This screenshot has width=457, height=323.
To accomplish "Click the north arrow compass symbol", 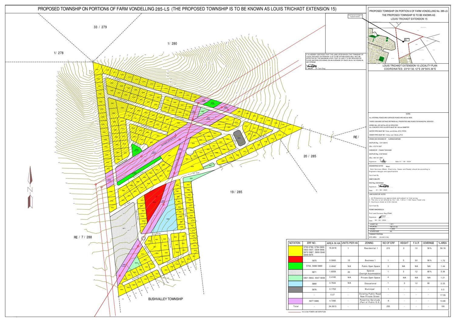I will pyautogui.click(x=30, y=188).
